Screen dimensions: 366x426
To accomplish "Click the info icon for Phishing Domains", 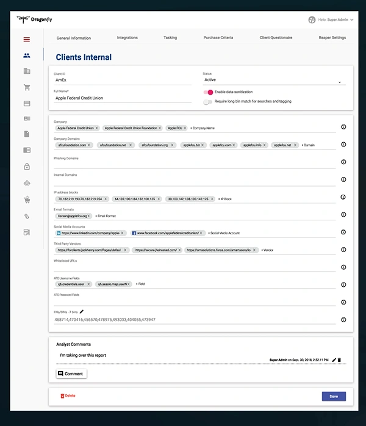I will point(343,162).
